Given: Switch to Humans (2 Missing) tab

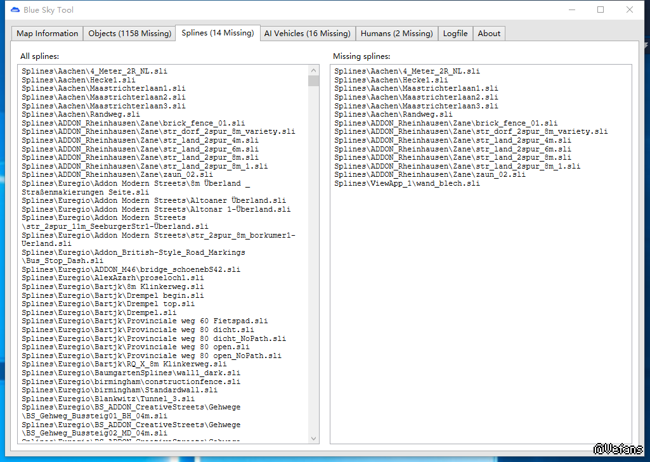Looking at the screenshot, I should pos(396,34).
